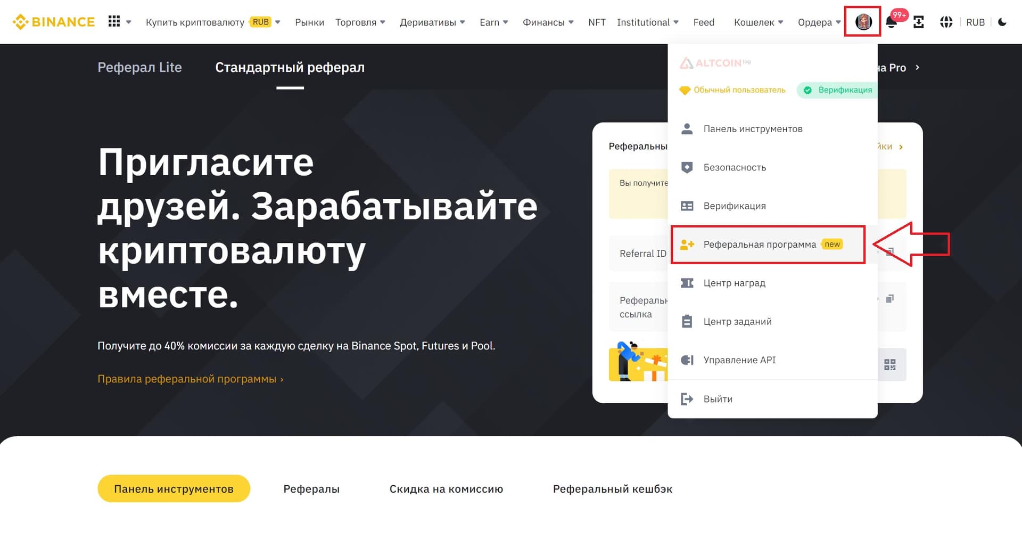Screen dimensions: 1022x538
Task: Click the referral gift banner thumbnail
Action: (x=638, y=362)
